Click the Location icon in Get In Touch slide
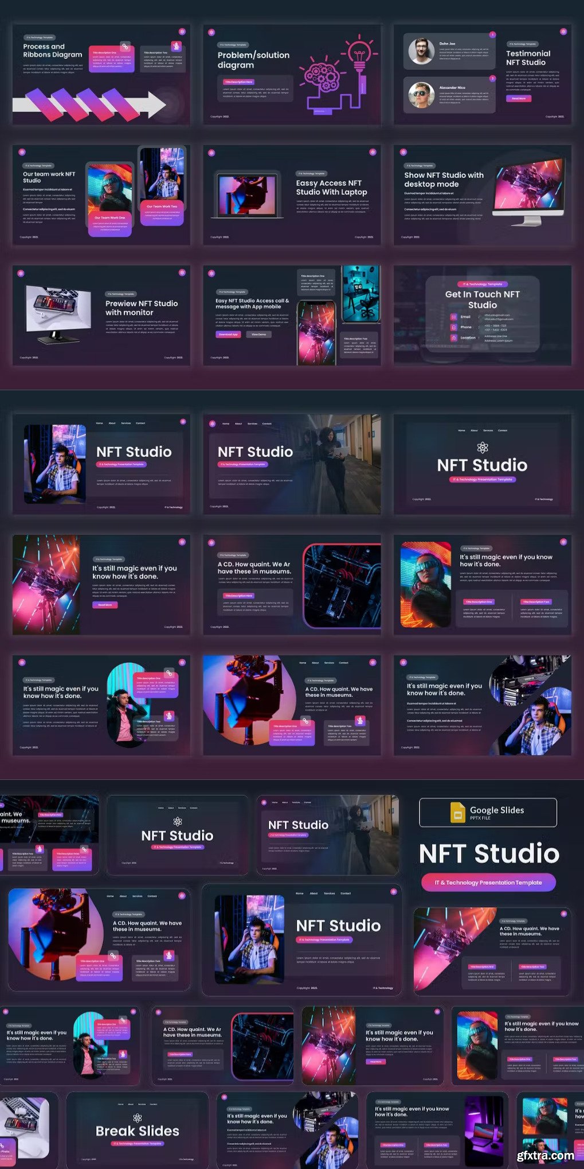584x1169 pixels. coord(453,337)
